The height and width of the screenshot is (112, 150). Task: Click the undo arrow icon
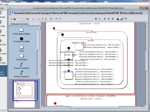click(56, 19)
